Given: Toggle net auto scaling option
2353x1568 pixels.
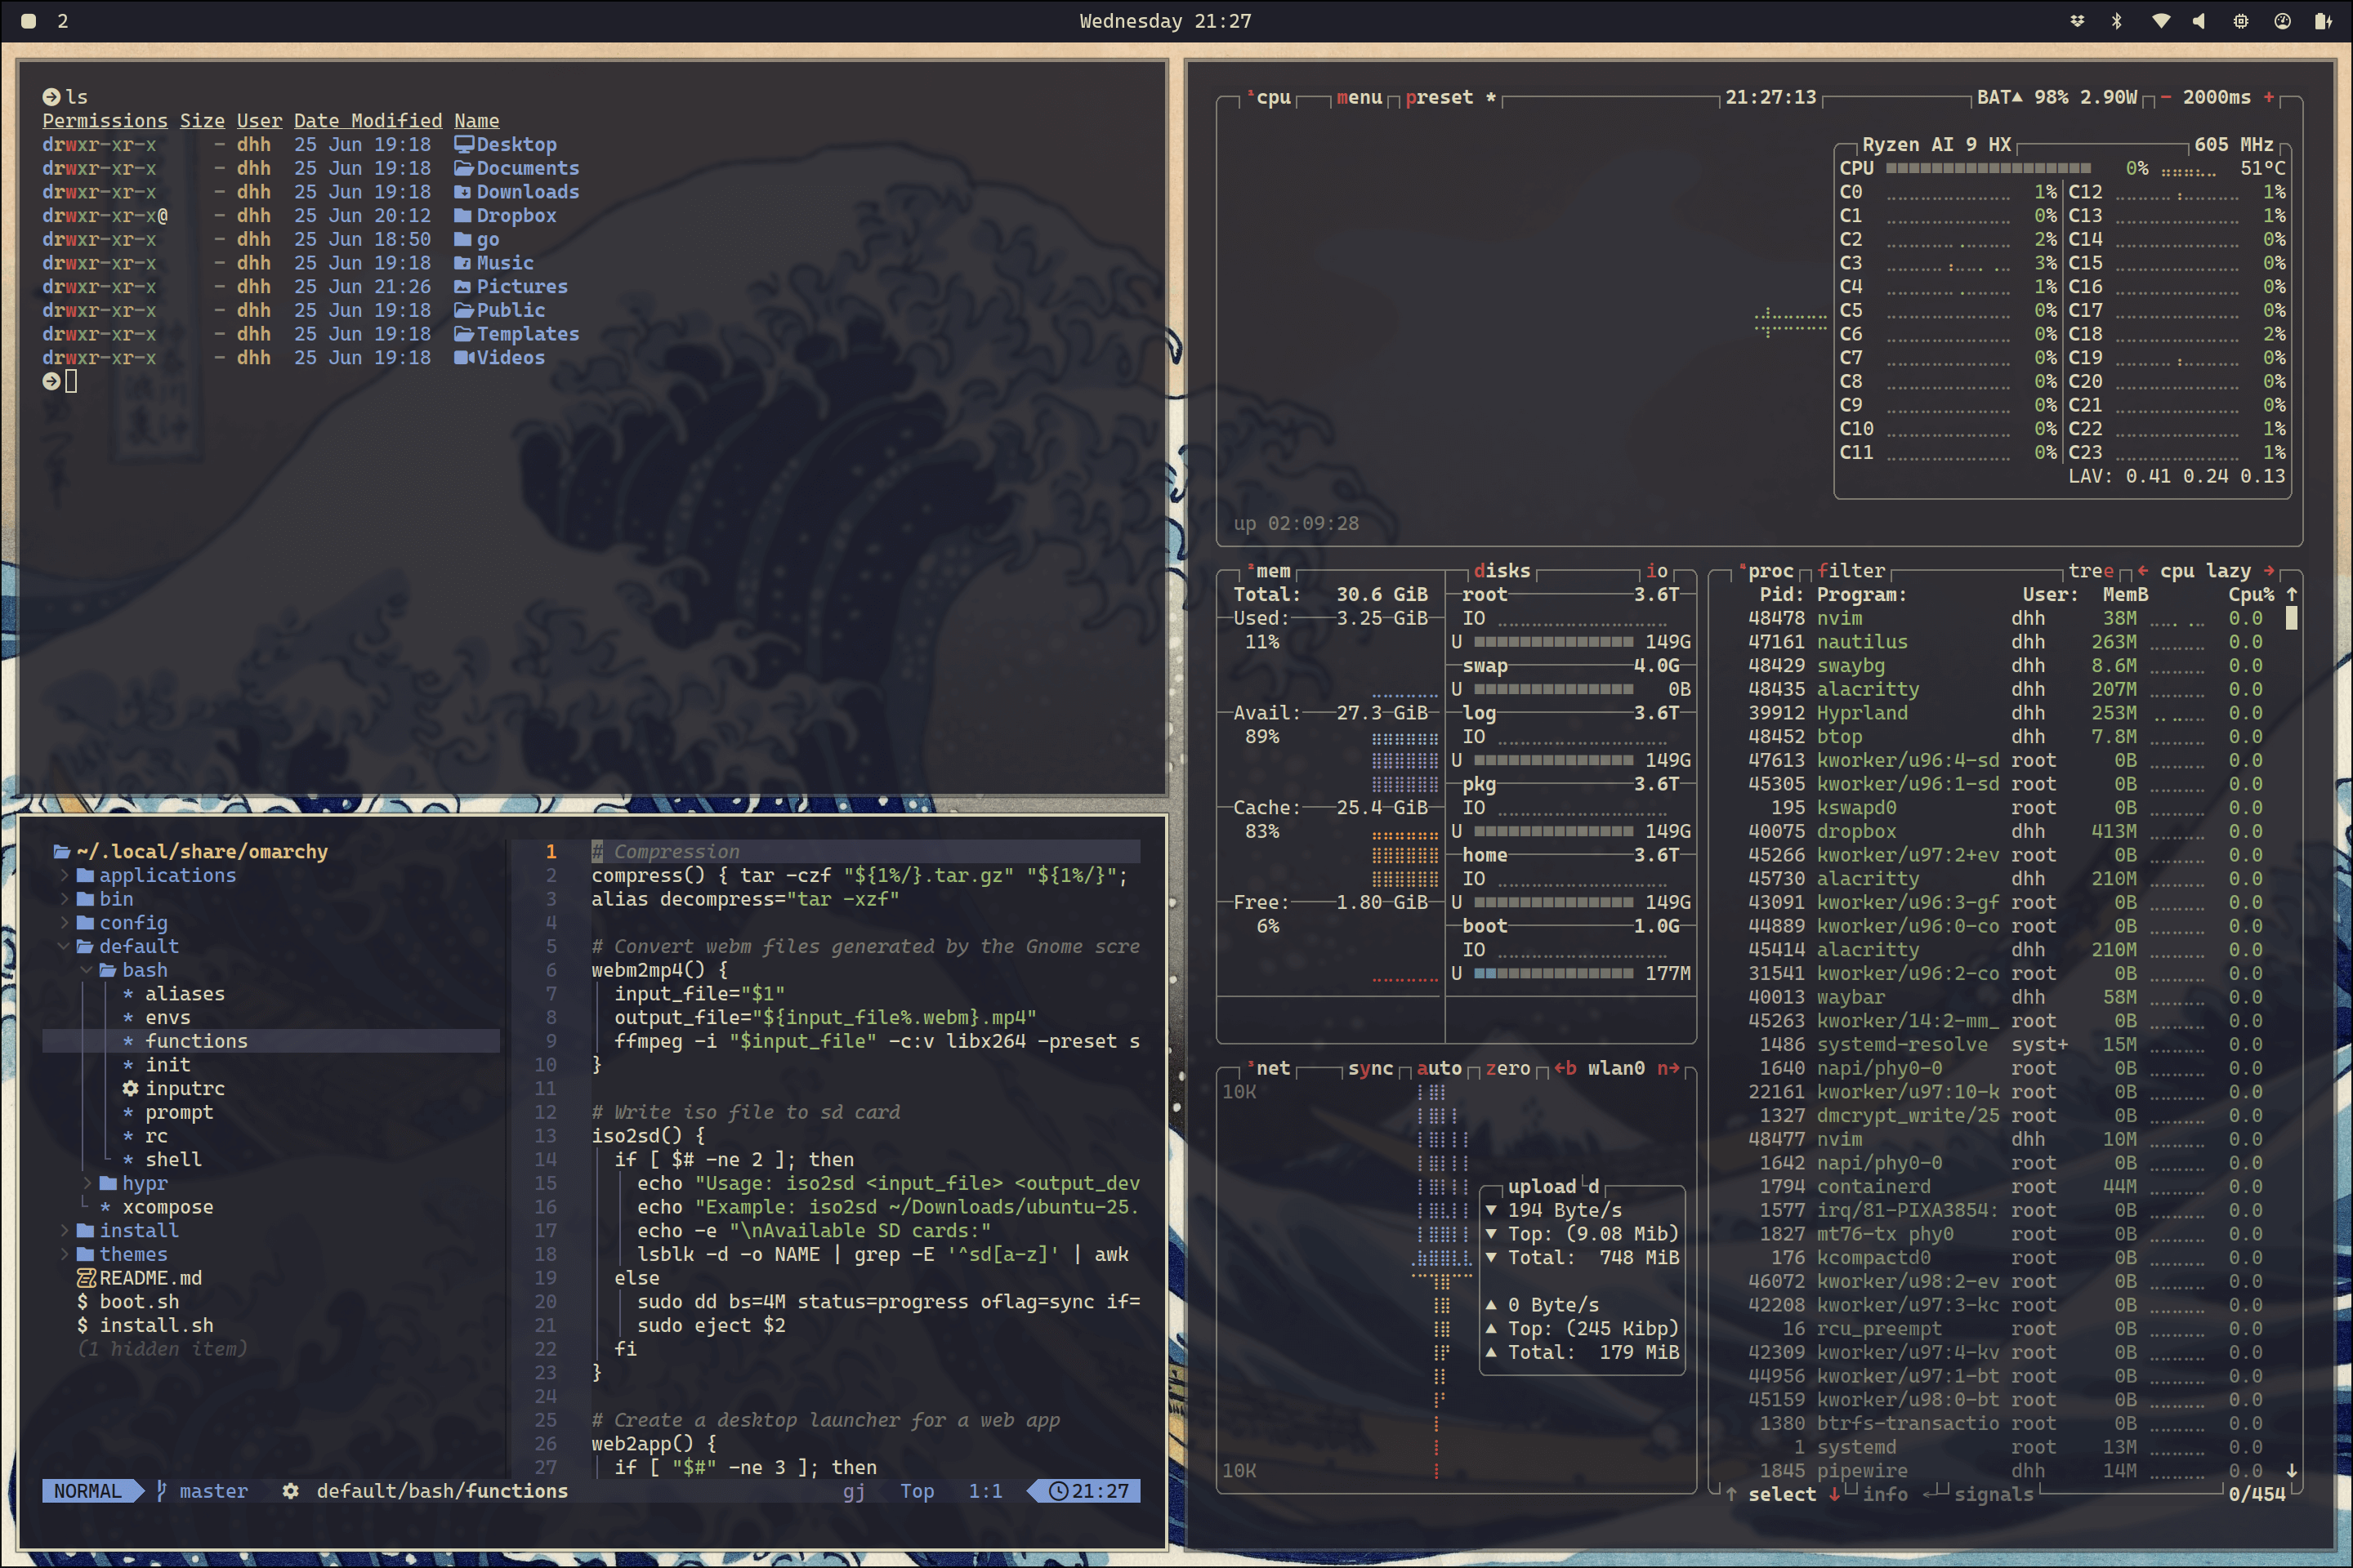Looking at the screenshot, I should pos(1438,1068).
